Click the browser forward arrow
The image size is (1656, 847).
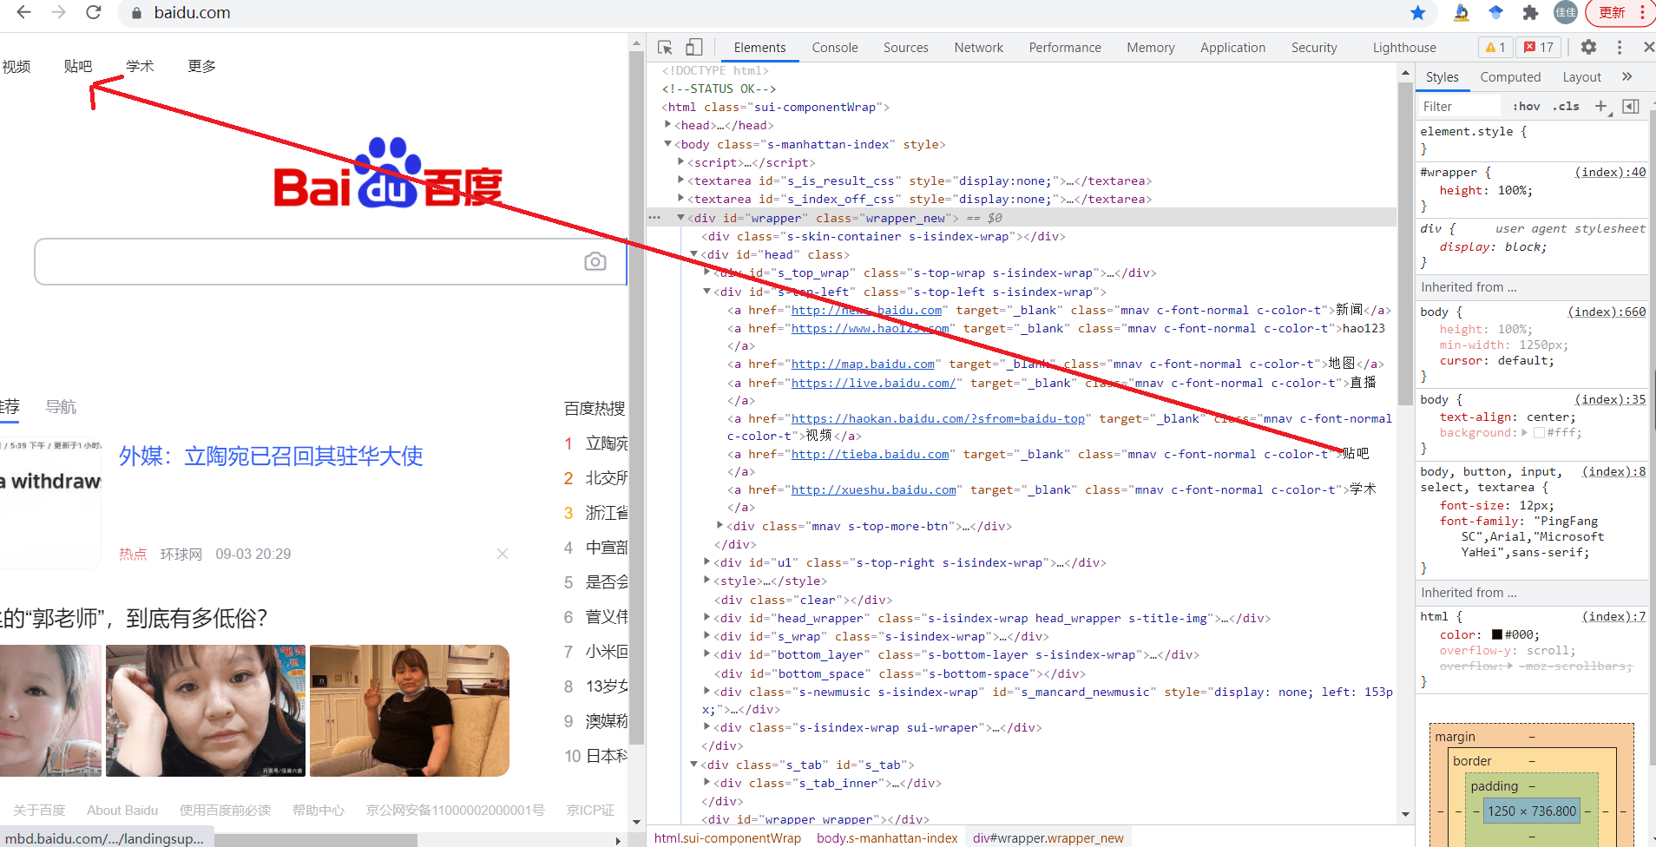coord(58,12)
